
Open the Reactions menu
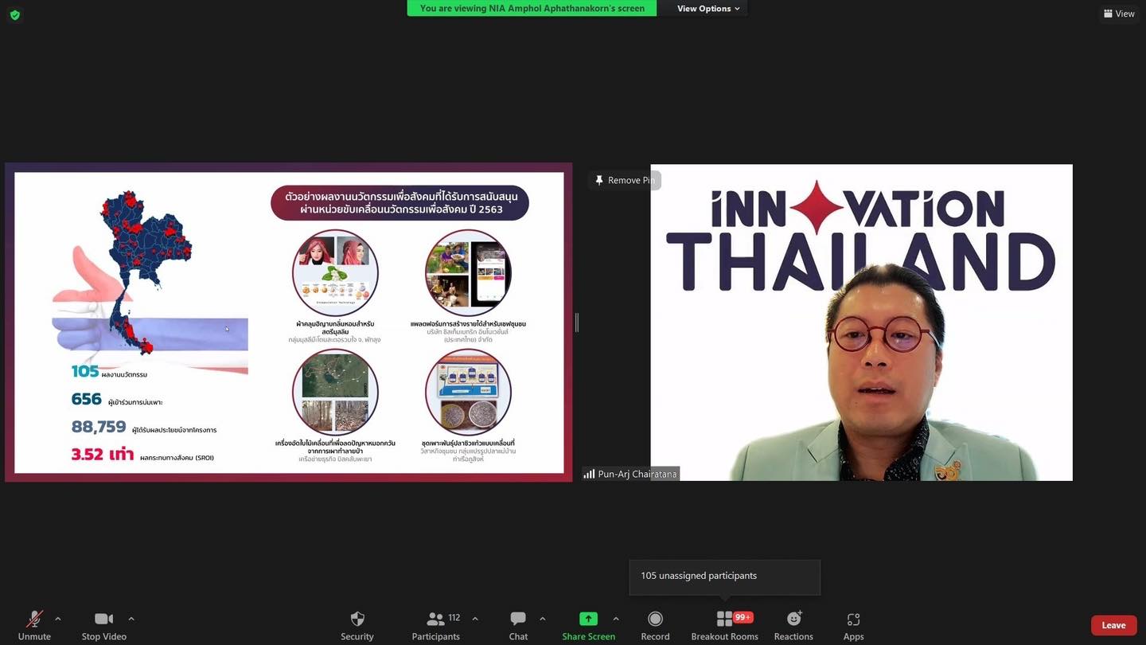[x=793, y=625]
